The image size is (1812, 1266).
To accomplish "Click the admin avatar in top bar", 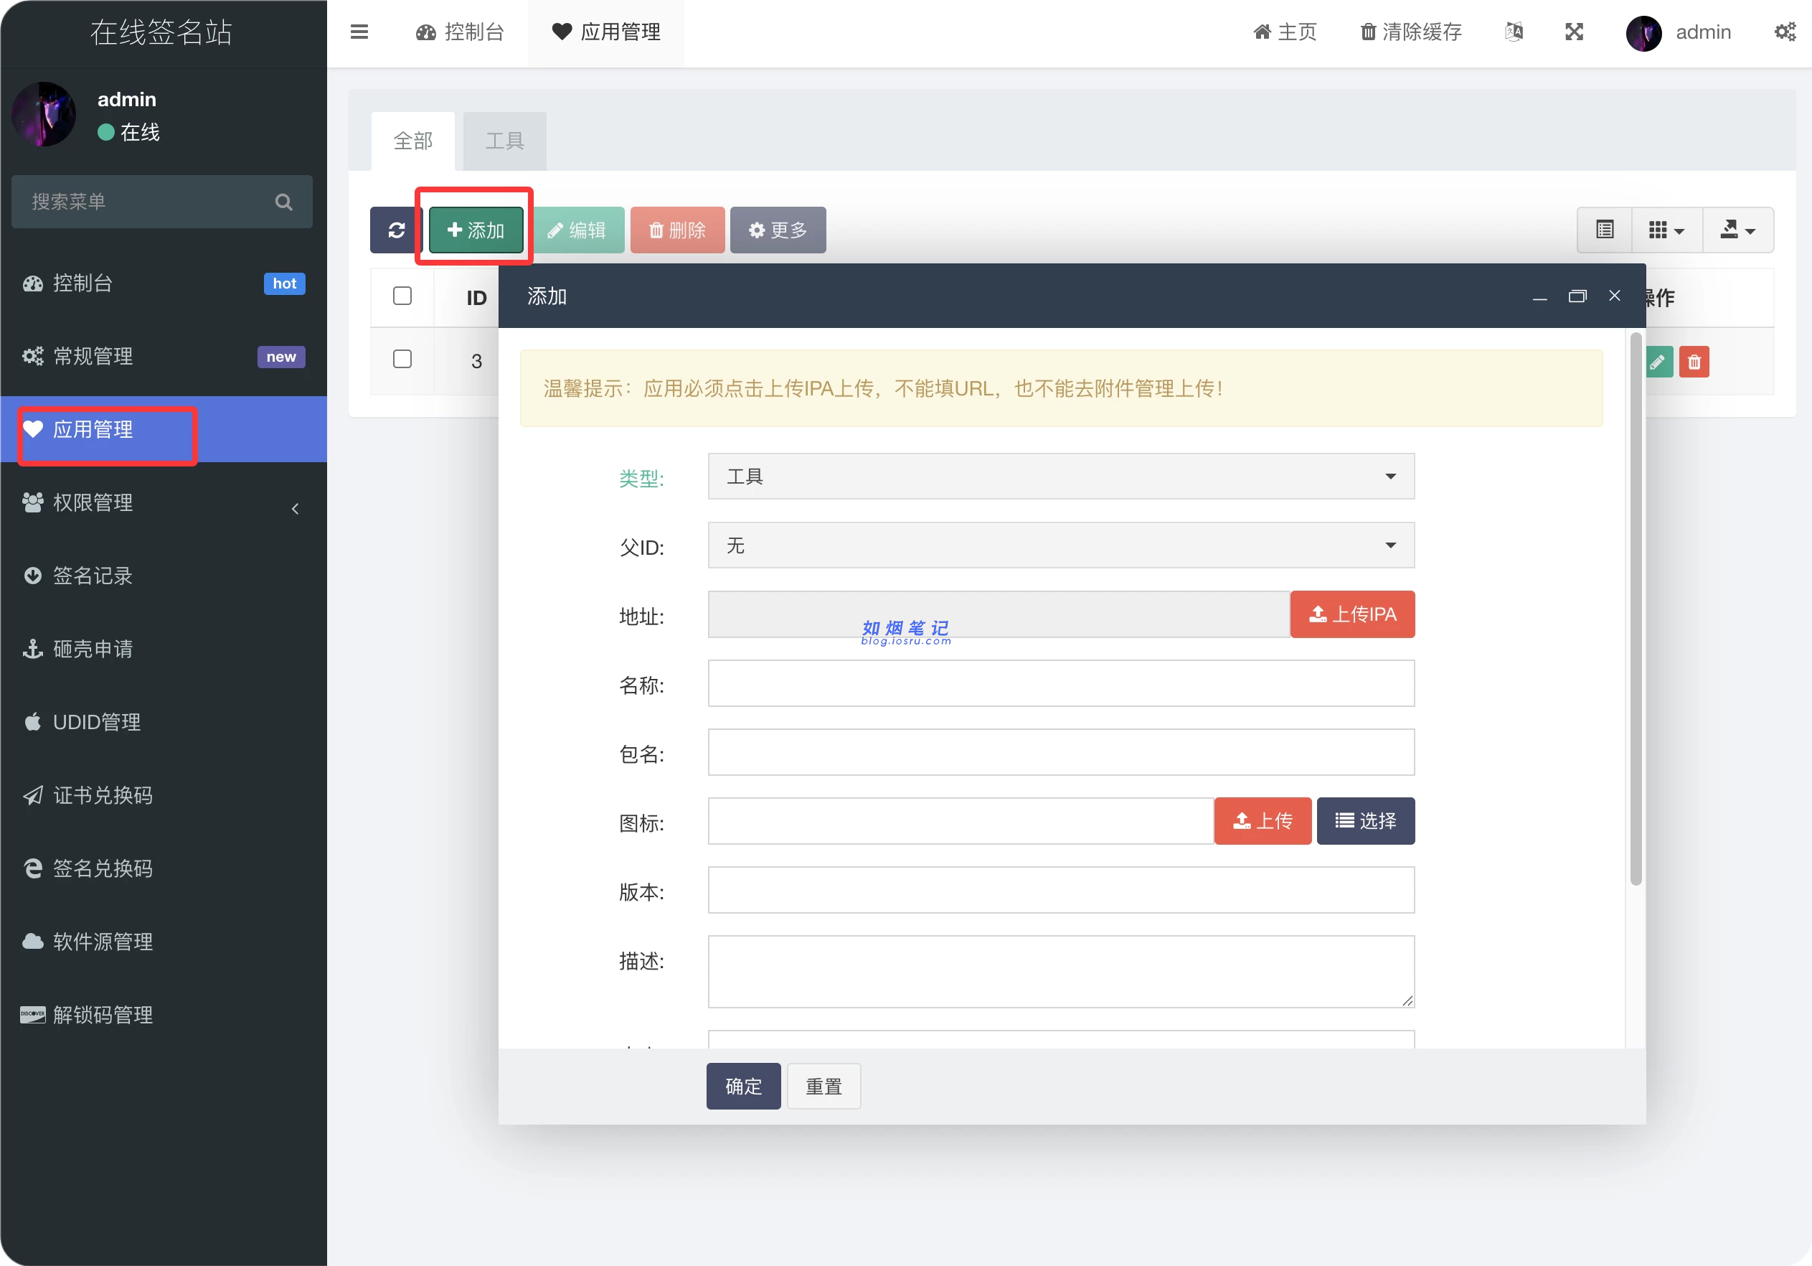I will (x=1644, y=33).
